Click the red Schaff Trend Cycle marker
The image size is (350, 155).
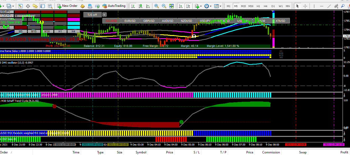pos(54,106)
